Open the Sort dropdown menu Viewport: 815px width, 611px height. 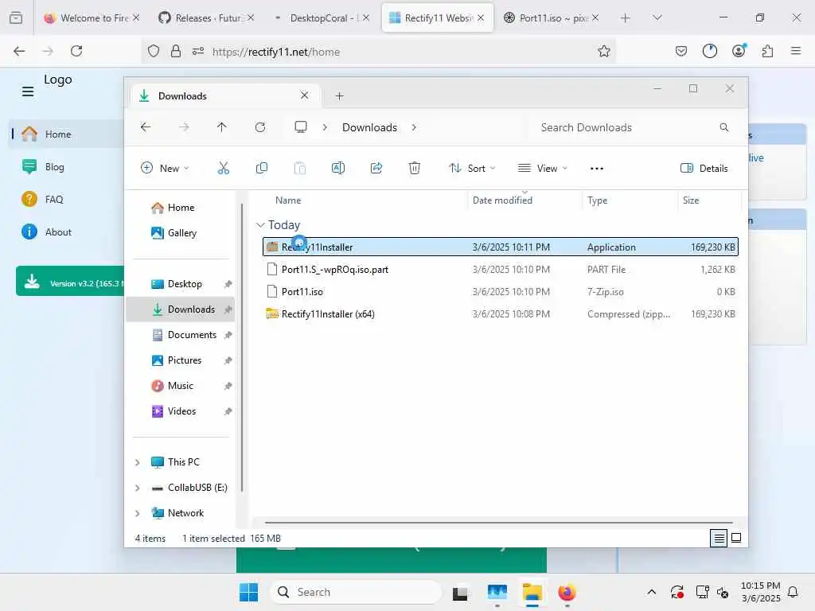click(472, 169)
